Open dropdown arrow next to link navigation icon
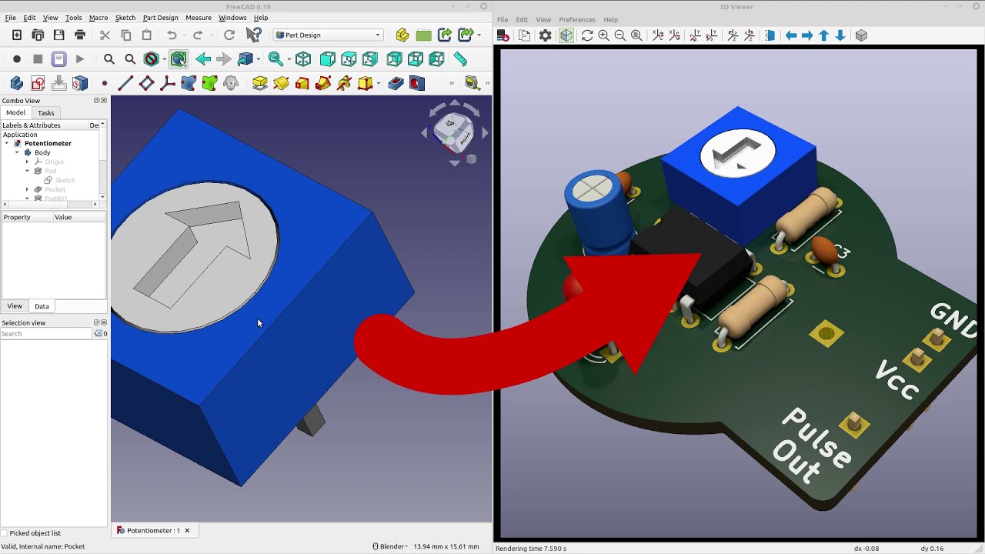The height and width of the screenshot is (554, 985). (x=259, y=59)
